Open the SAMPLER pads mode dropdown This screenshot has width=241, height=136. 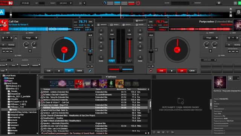[x=6, y=60]
